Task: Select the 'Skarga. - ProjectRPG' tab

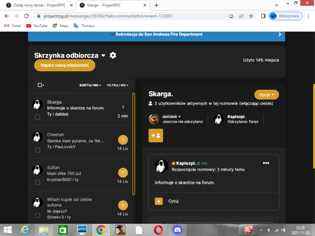Action: coord(112,5)
